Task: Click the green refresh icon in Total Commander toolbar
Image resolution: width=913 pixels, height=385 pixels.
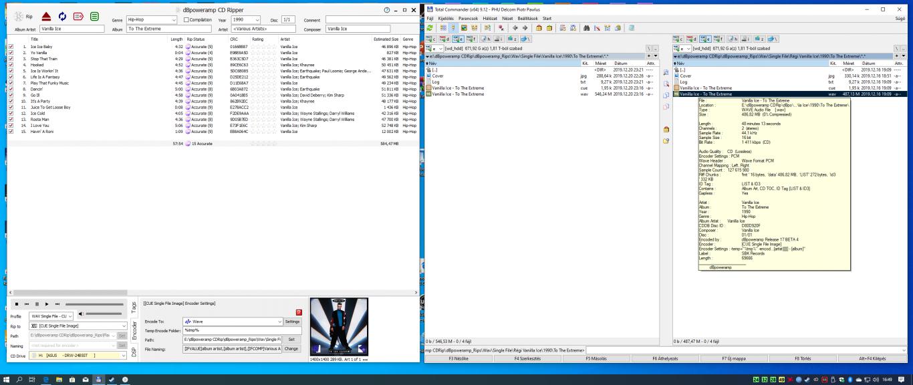Action: click(430, 28)
